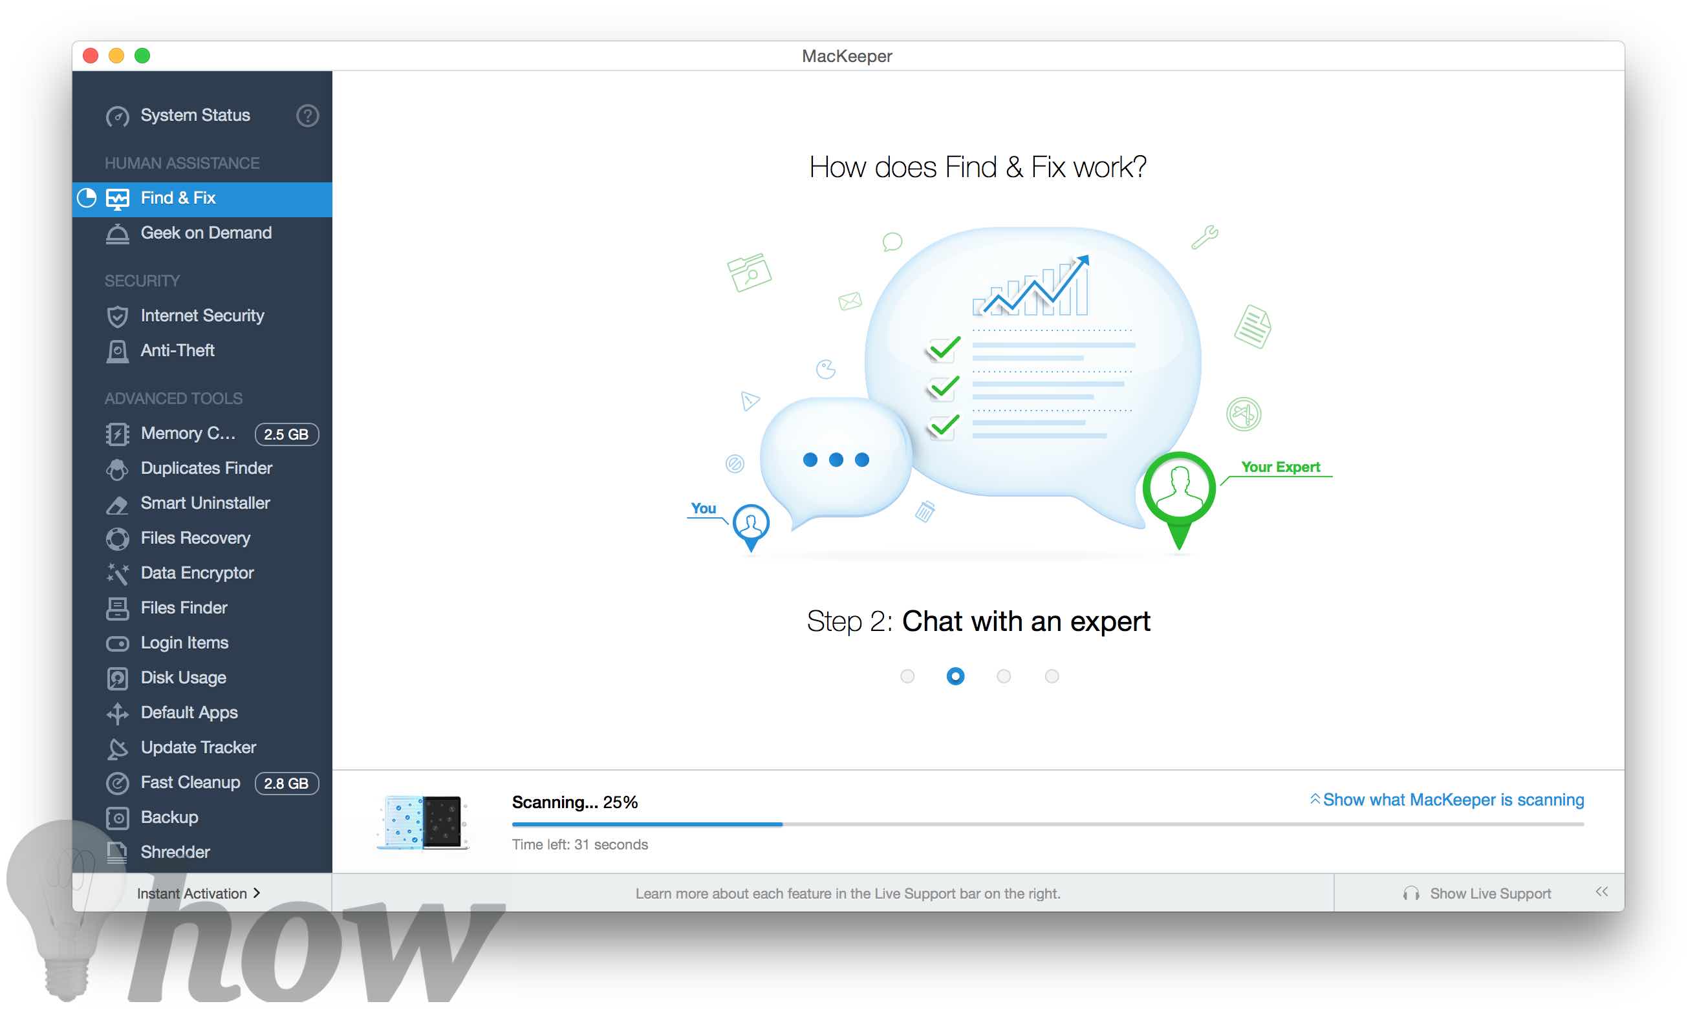
Task: Click the Instant Activation button
Action: (197, 893)
